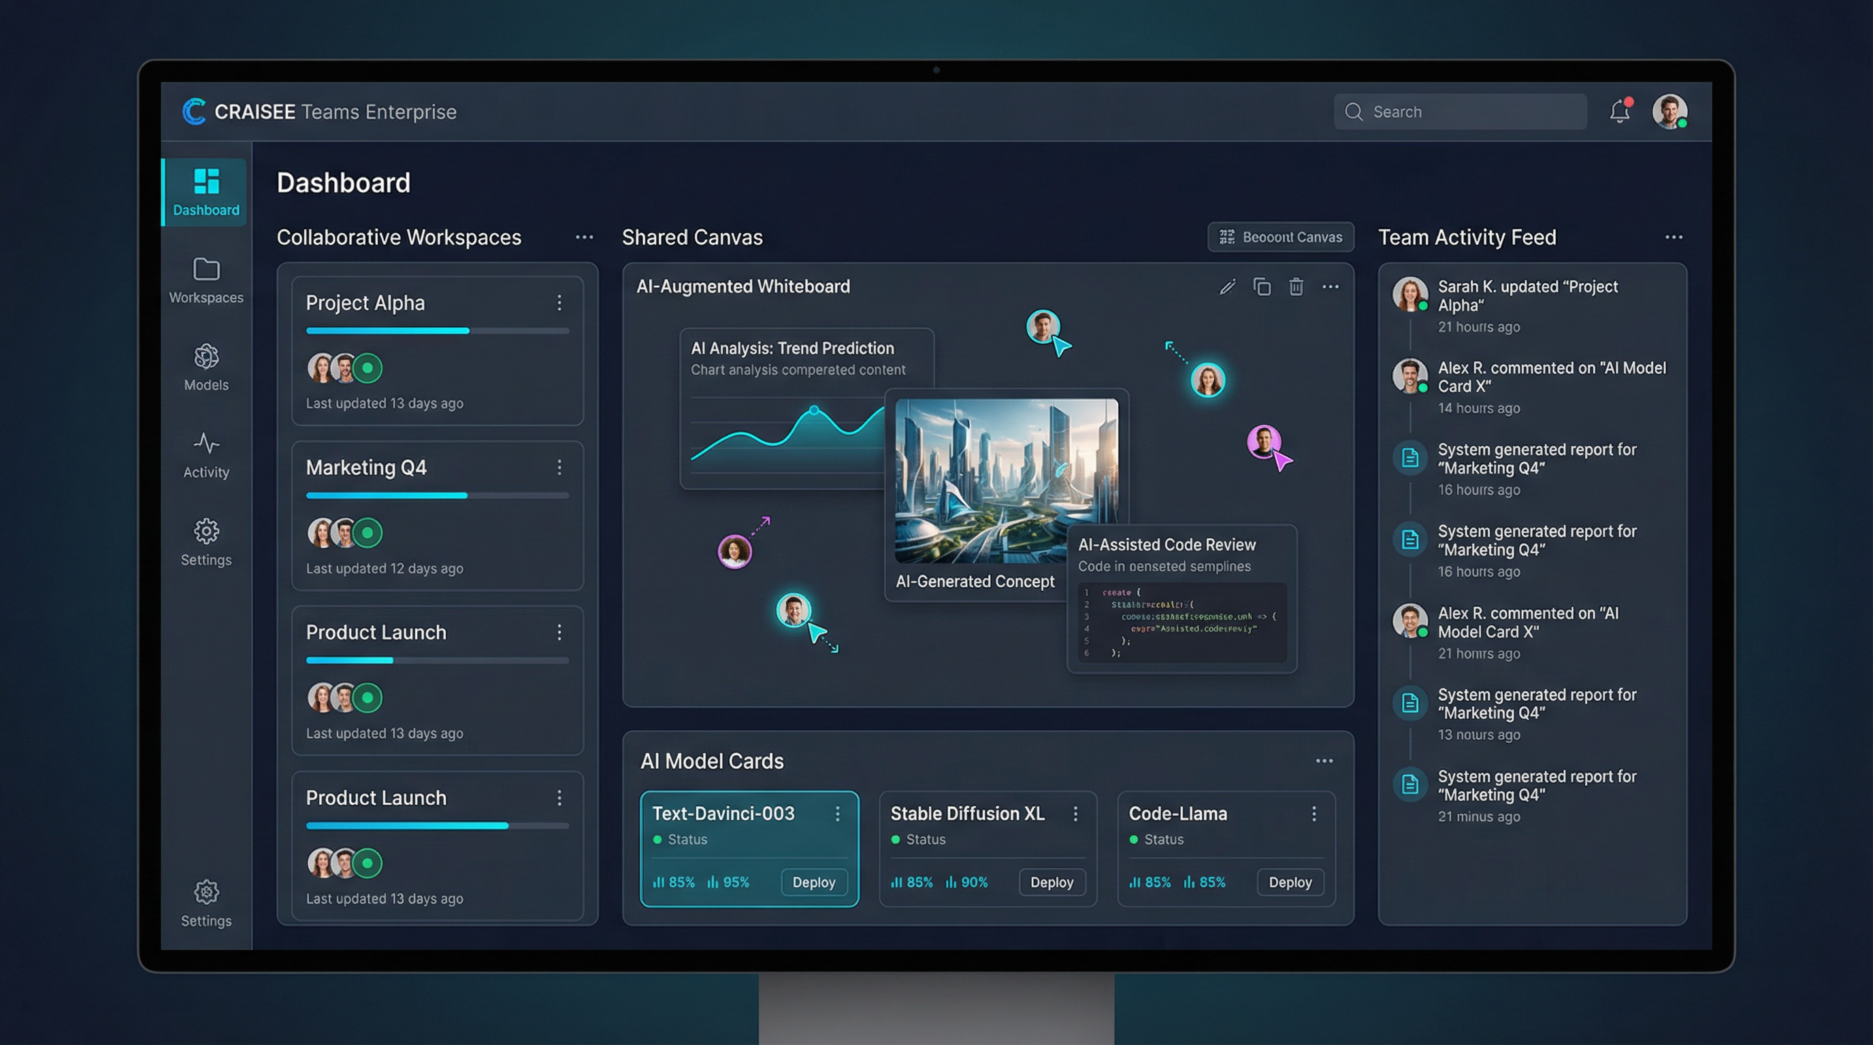Open the Marketing Q4 card three-dot menu
The width and height of the screenshot is (1873, 1045).
pyautogui.click(x=559, y=468)
